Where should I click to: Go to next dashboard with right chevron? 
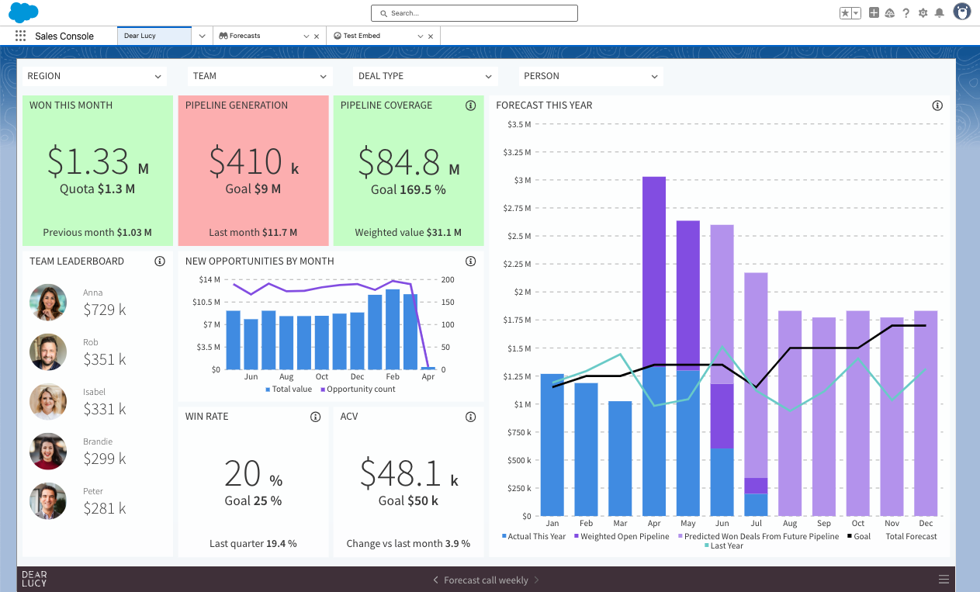[x=537, y=580]
